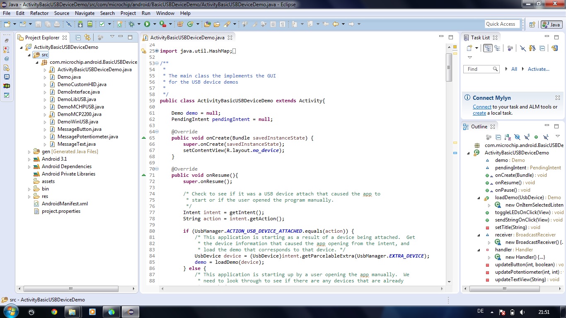Click the Connect link in Mylyn panel
The width and height of the screenshot is (566, 318).
(x=482, y=107)
